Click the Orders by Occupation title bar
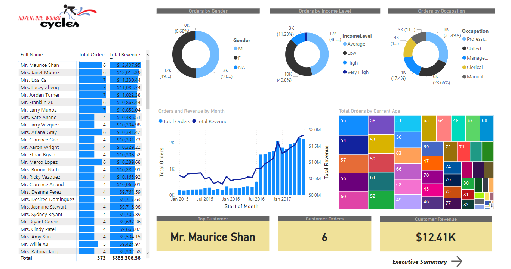 (441, 11)
